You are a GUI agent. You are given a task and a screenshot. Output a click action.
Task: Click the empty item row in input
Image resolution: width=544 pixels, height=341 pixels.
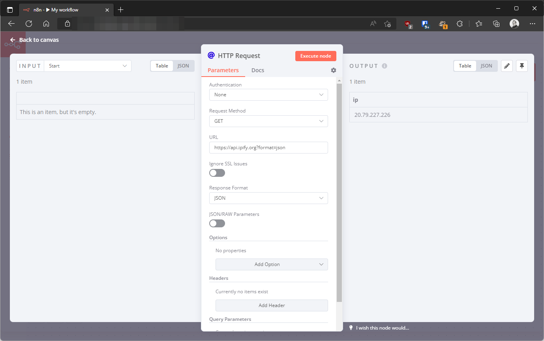[105, 112]
